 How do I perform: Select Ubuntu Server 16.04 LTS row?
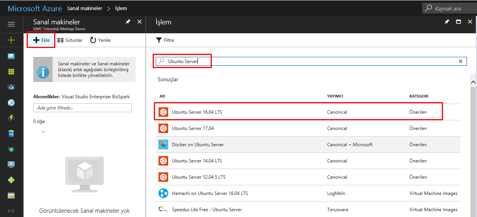coord(308,112)
